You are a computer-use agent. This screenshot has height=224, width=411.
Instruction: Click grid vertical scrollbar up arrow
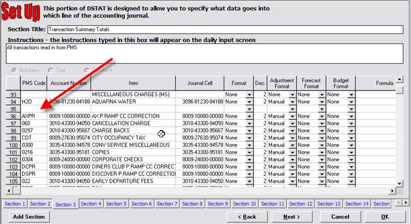(x=399, y=79)
